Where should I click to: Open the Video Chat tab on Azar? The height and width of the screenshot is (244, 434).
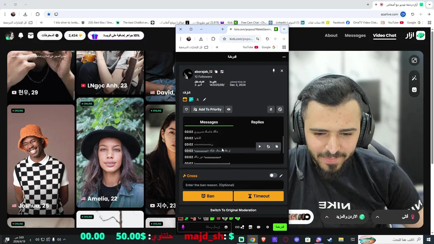click(384, 35)
